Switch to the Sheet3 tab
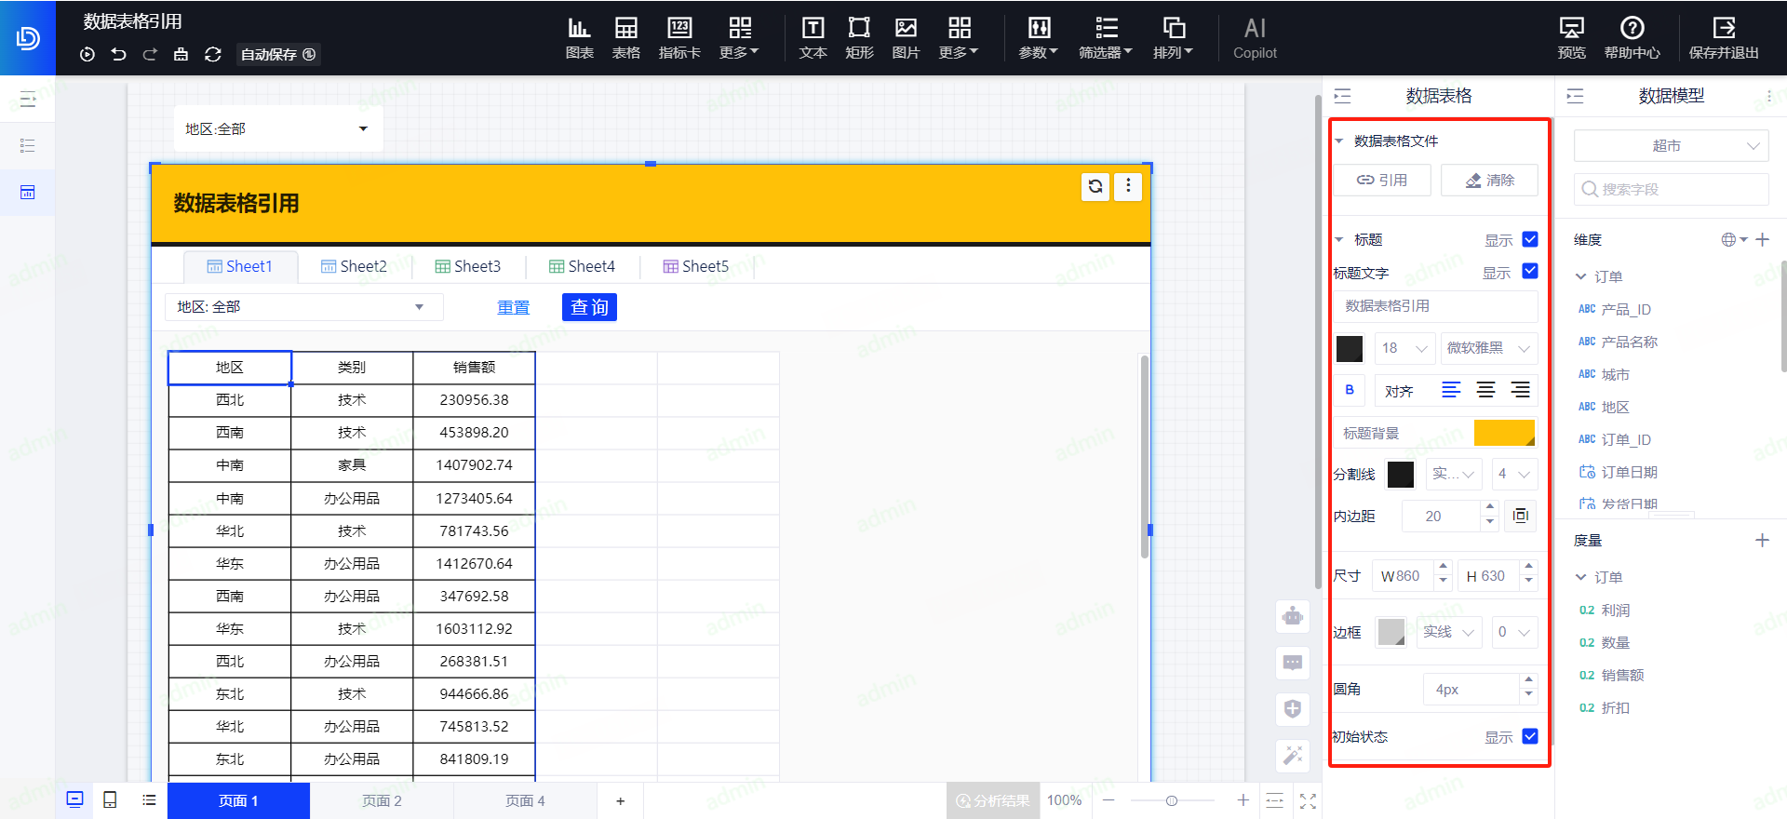Screen dimensions: 1787x819 pyautogui.click(x=468, y=267)
